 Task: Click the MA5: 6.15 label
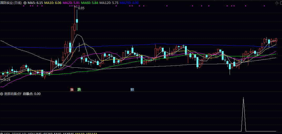click(35, 3)
